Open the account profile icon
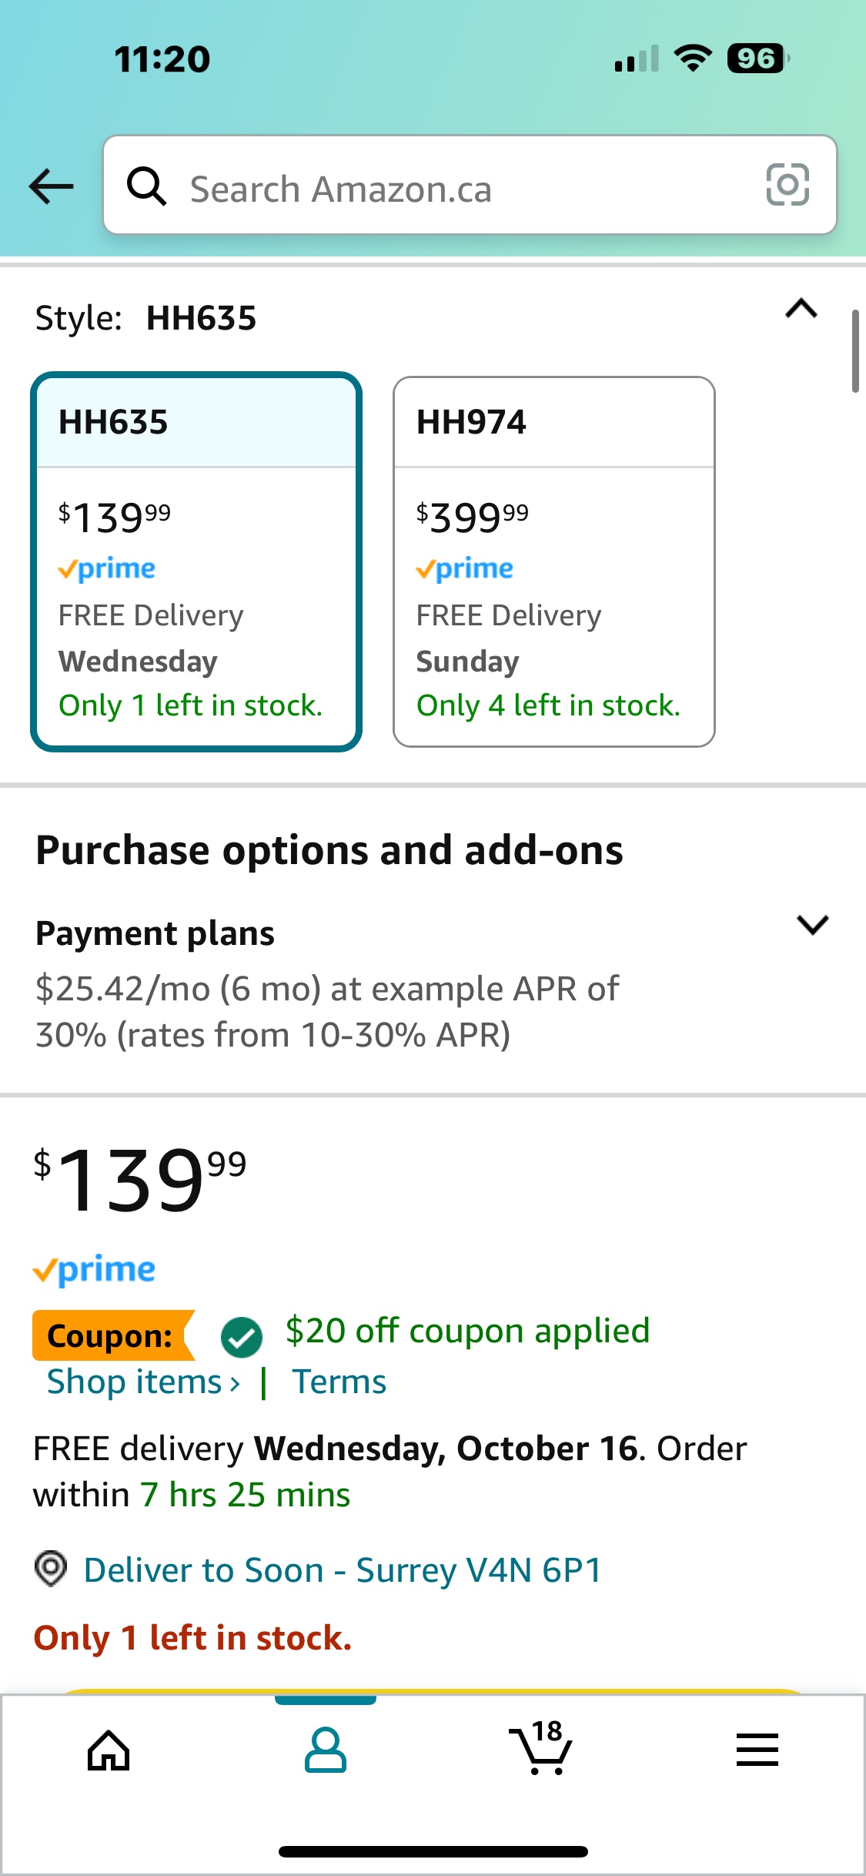 click(x=326, y=1750)
